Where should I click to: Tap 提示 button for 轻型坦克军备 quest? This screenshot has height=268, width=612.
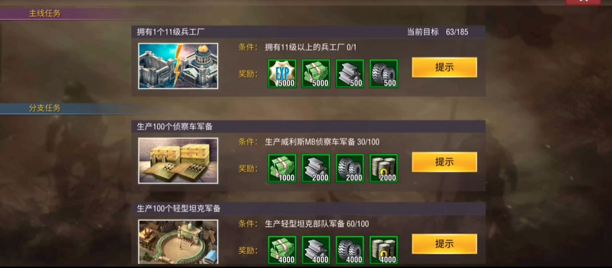[x=445, y=244]
